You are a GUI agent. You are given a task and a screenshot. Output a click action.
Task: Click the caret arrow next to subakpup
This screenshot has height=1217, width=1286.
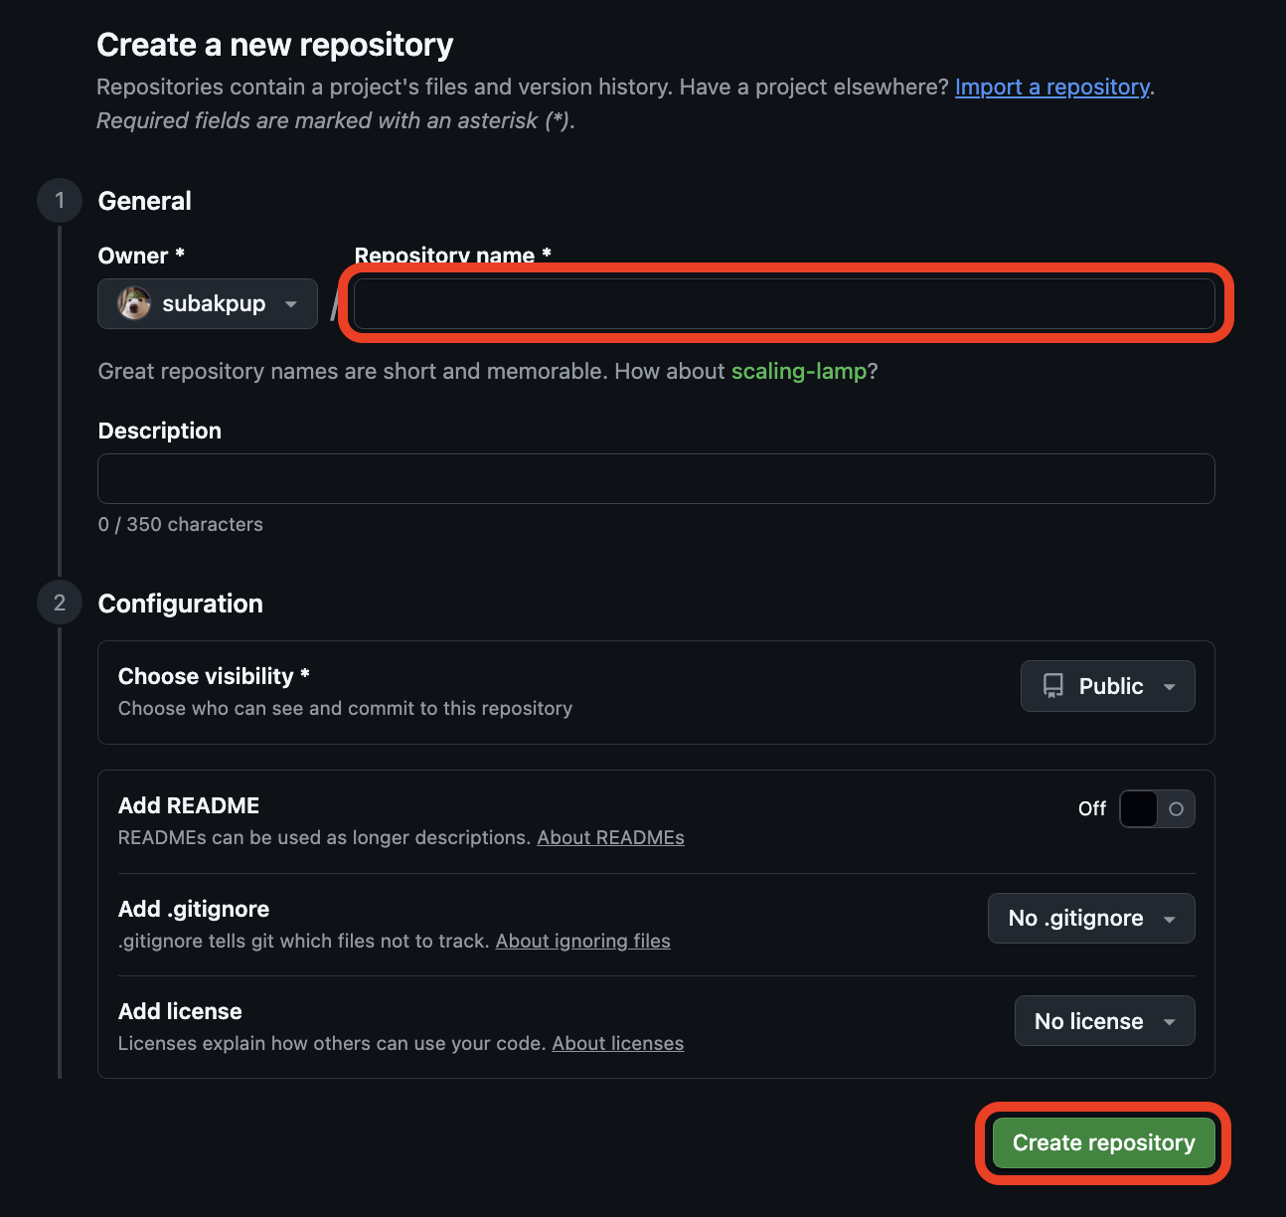coord(291,304)
